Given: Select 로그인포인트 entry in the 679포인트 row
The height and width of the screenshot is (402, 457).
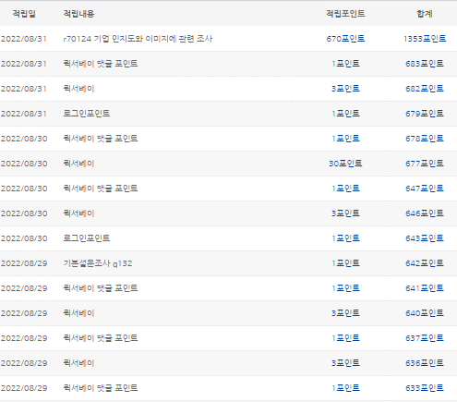Looking at the screenshot, I should click(87, 114).
